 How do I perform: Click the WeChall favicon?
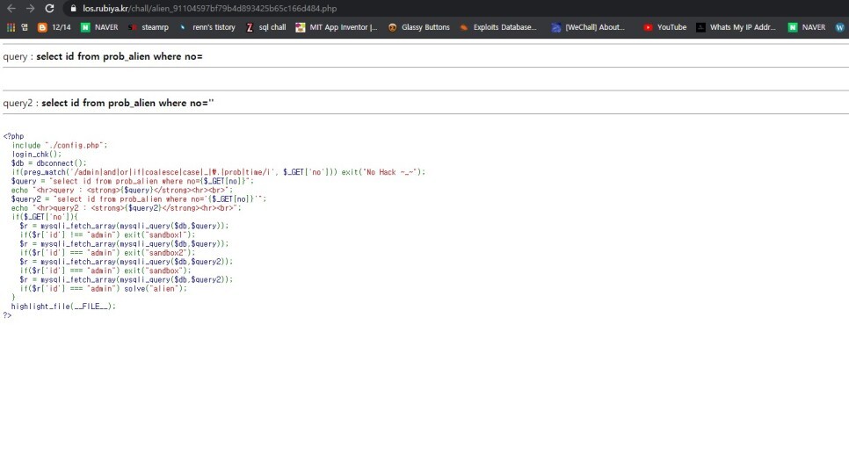556,27
